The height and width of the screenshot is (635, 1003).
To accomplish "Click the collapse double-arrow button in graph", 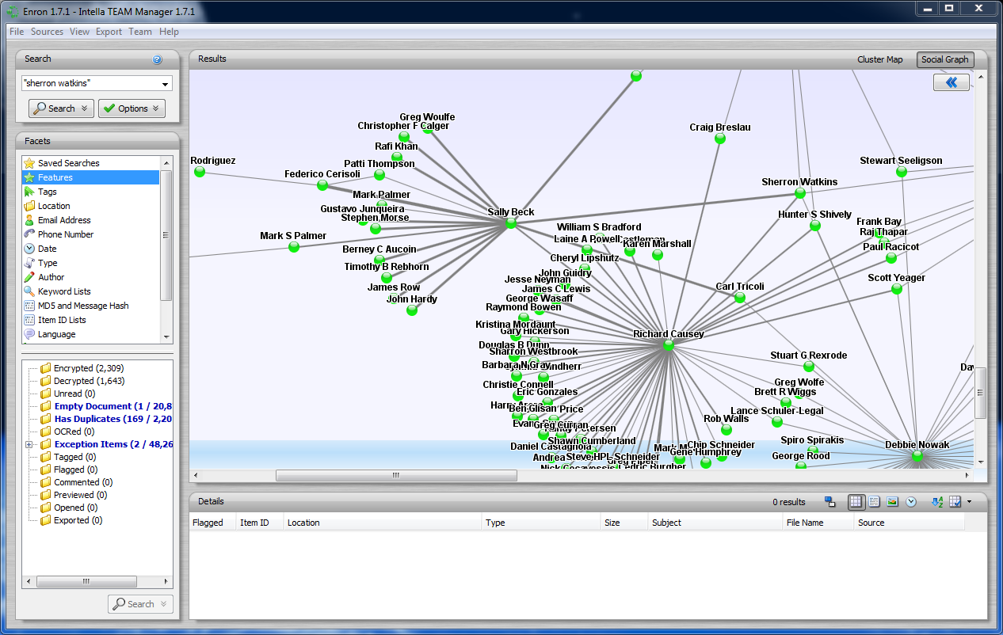I will [x=952, y=82].
